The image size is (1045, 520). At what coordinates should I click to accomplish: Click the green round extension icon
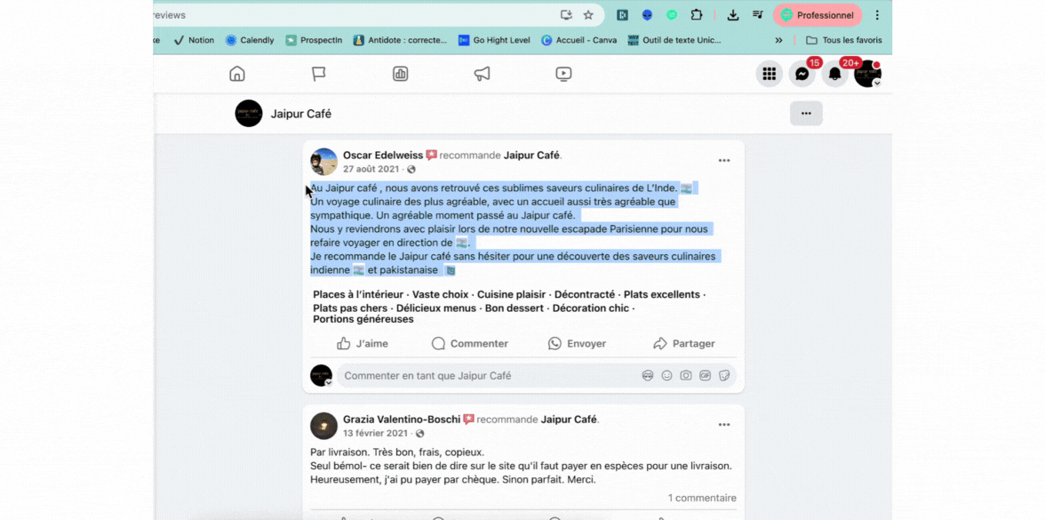coord(672,14)
